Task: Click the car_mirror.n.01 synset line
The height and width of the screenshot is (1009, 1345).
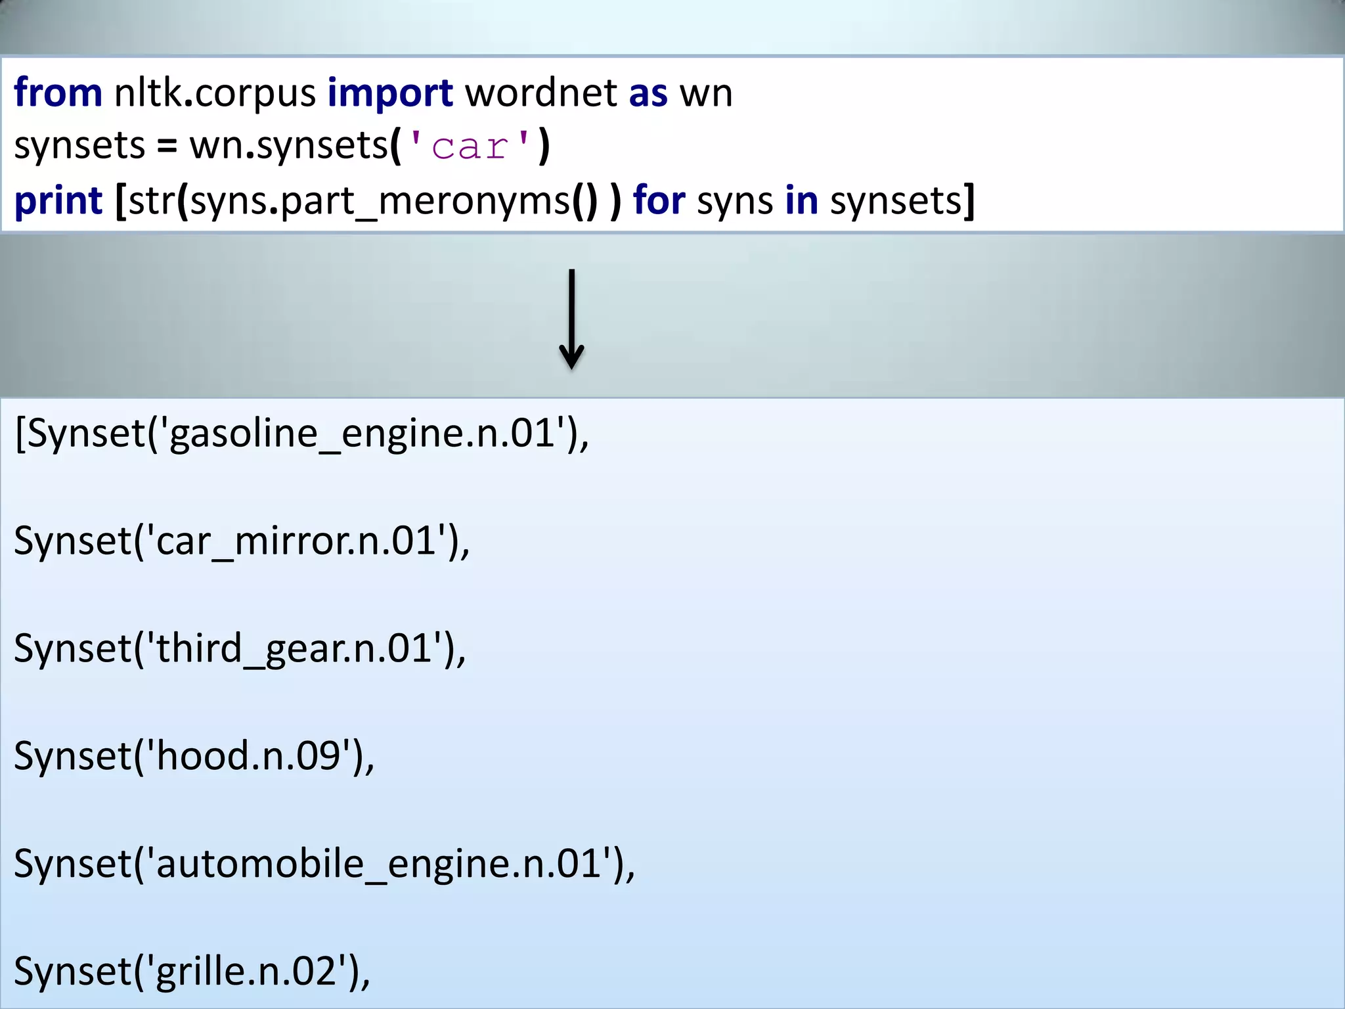Action: [x=242, y=541]
